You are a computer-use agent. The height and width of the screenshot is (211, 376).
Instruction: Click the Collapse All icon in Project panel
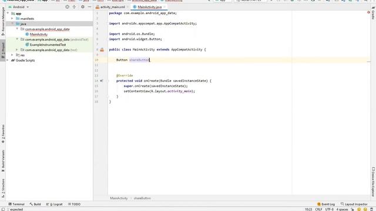tap(74, 7)
